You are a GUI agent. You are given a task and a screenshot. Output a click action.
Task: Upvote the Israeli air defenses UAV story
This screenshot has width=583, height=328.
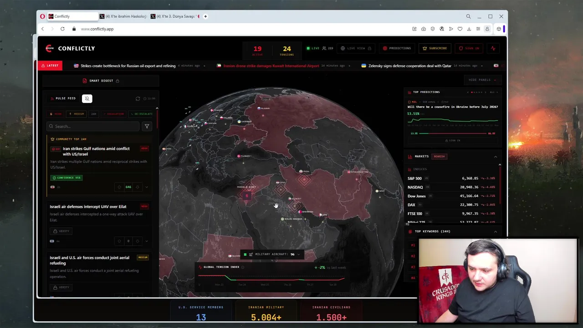[x=119, y=241]
